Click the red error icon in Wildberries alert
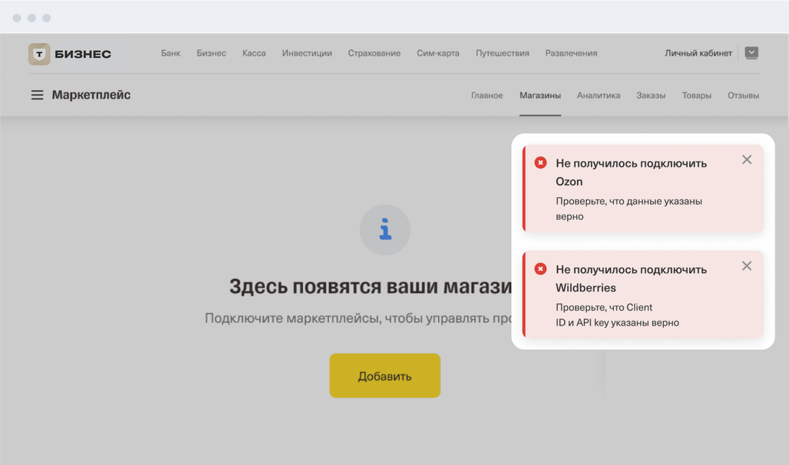 coord(541,269)
